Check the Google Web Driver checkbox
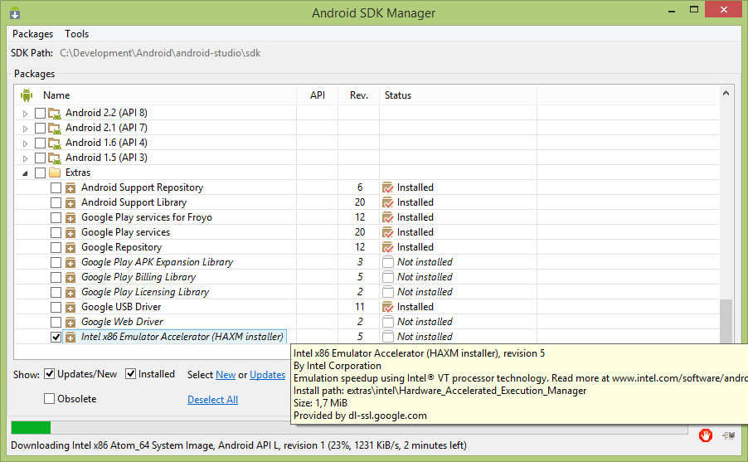The image size is (748, 462). coord(56,322)
